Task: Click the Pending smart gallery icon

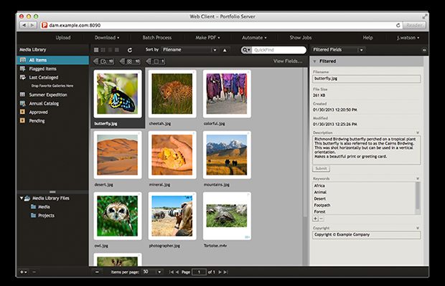Action: tap(23, 120)
